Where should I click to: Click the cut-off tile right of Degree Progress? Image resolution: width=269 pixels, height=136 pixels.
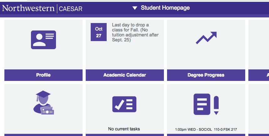click(259, 44)
